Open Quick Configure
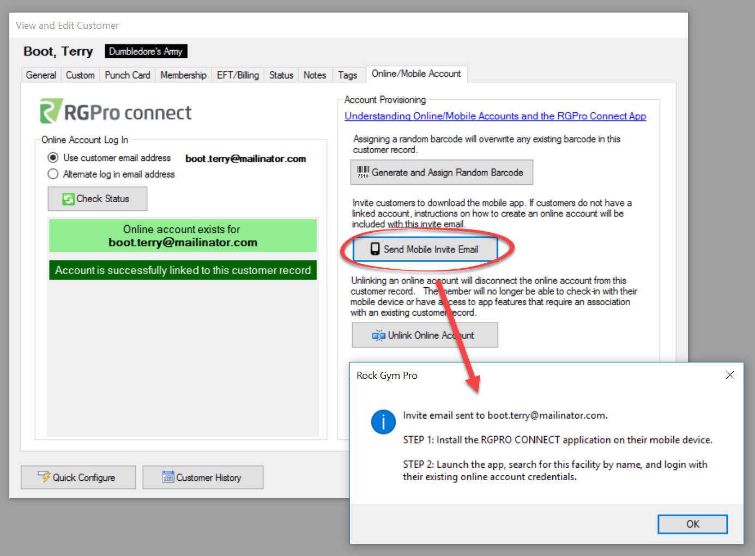This screenshot has width=755, height=556. tap(78, 478)
